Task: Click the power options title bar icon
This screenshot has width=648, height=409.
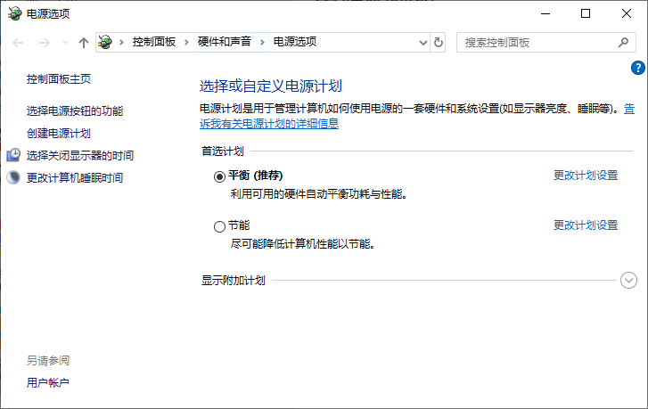Action: 14,13
